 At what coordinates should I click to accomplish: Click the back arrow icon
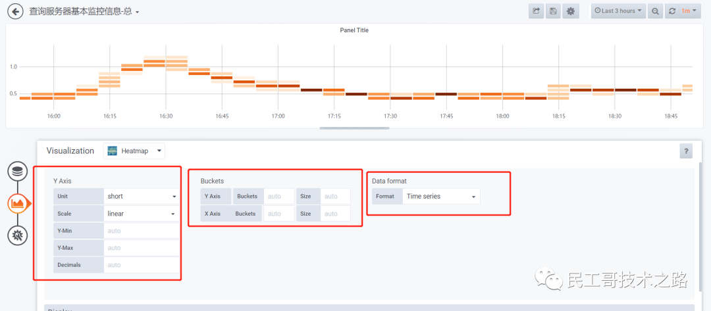pos(15,11)
